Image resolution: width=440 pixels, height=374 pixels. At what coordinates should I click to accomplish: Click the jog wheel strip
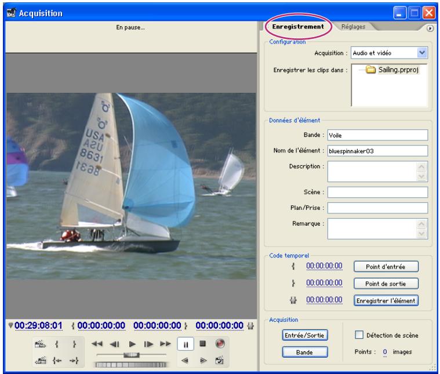(131, 365)
